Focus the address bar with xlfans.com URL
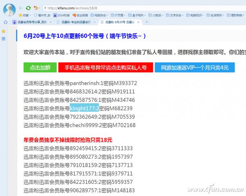The width and height of the screenshot is (246, 196). (144, 8)
